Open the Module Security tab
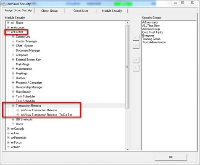Image resolution: width=200 pixels, height=165 pixels. pos(112,11)
